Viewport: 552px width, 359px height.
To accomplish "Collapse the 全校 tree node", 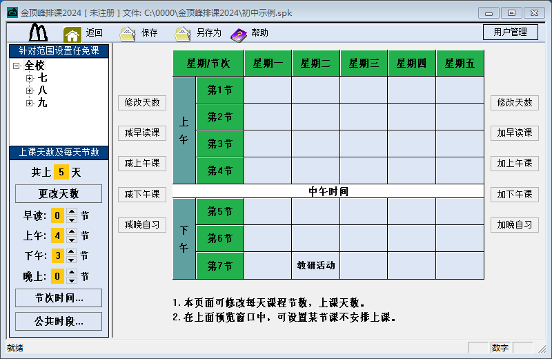I will tap(16, 66).
